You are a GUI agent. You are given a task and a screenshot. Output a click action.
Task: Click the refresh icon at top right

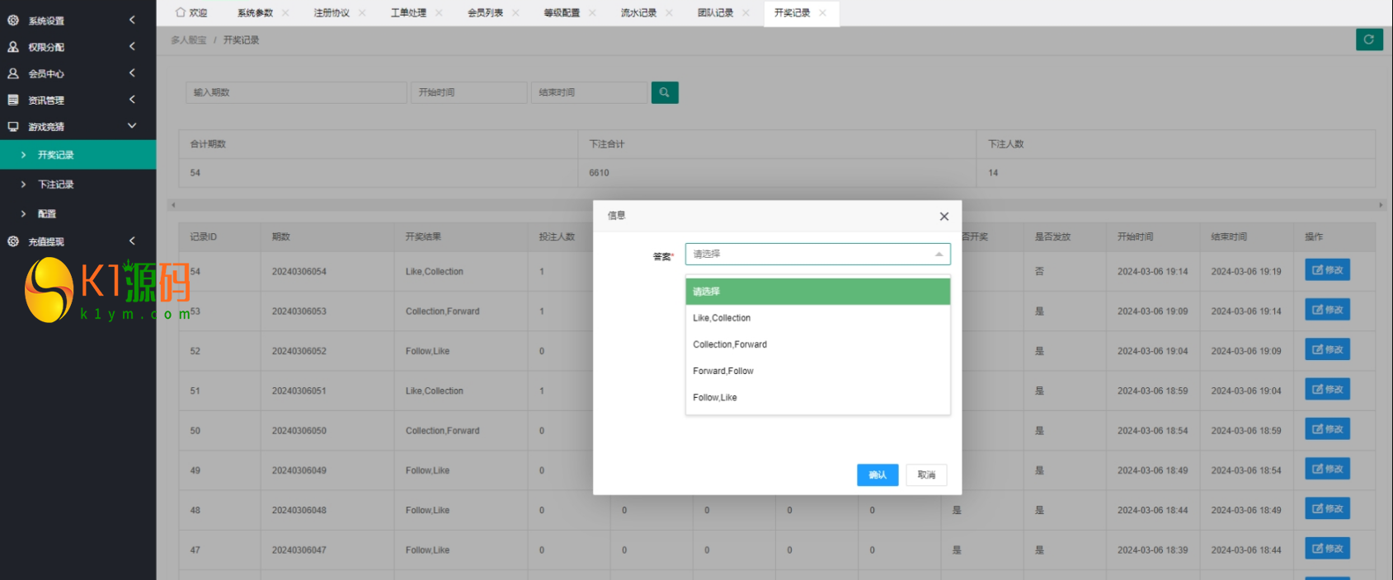(x=1369, y=40)
